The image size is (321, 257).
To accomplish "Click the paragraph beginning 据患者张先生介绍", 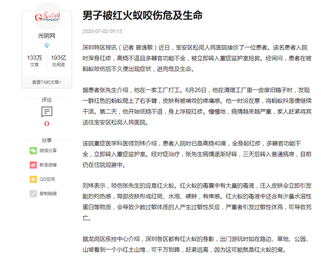I will (x=197, y=106).
